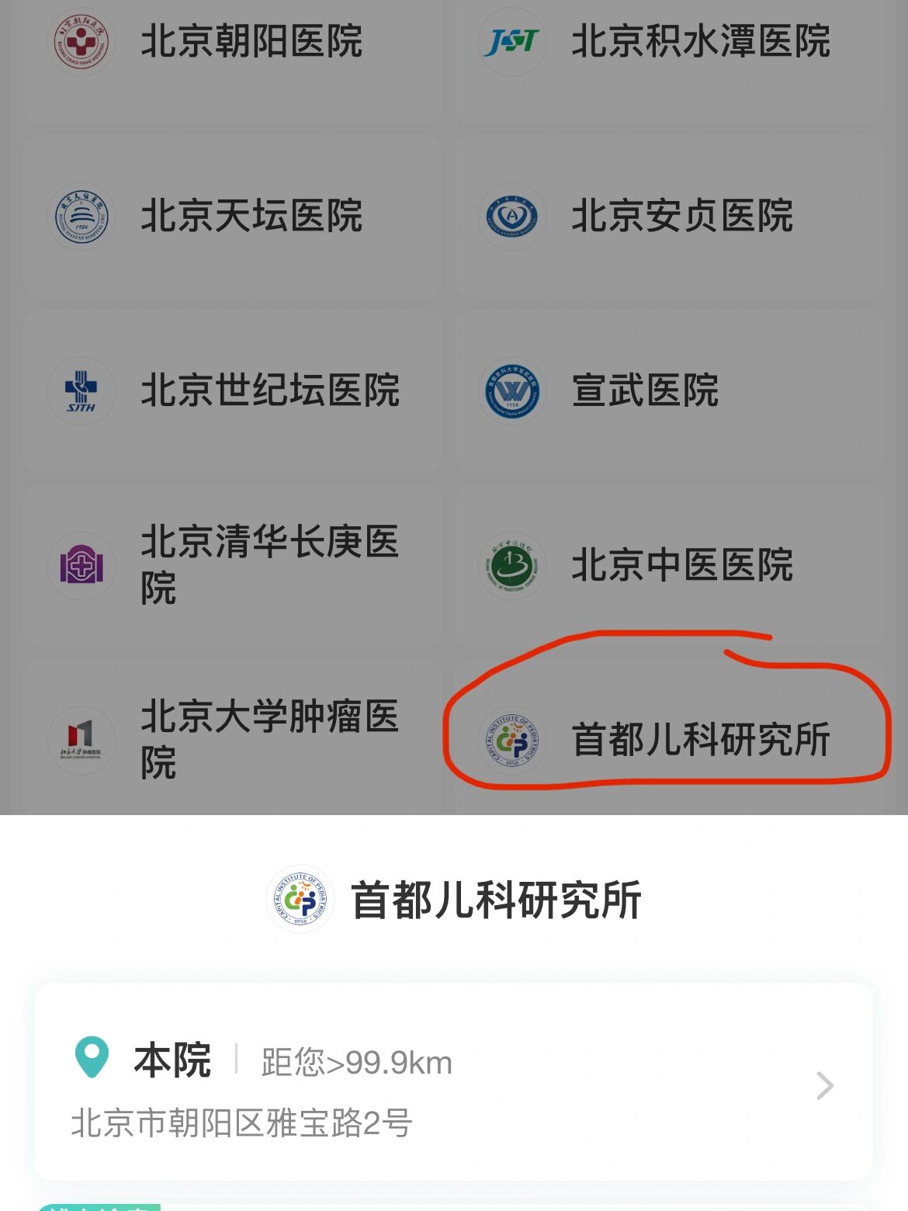Tap the Xuanwu Hospital blue W emblem
Viewport: 908px width, 1211px height.
512,391
